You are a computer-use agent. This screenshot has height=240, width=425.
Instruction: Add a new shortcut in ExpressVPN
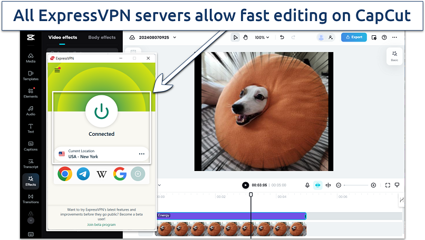[138, 174]
